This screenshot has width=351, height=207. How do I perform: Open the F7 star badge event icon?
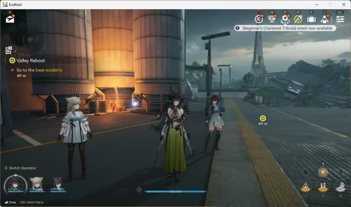coord(285,19)
